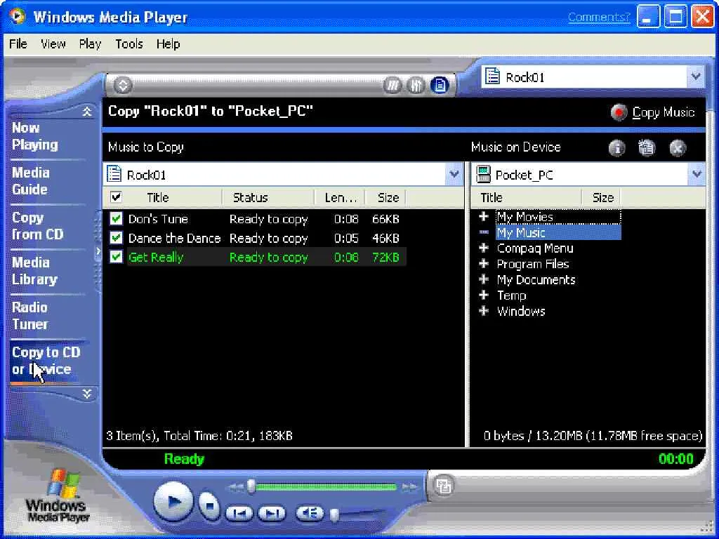Open Music to Copy Rock01 dropdown
The height and width of the screenshot is (539, 719).
click(454, 174)
